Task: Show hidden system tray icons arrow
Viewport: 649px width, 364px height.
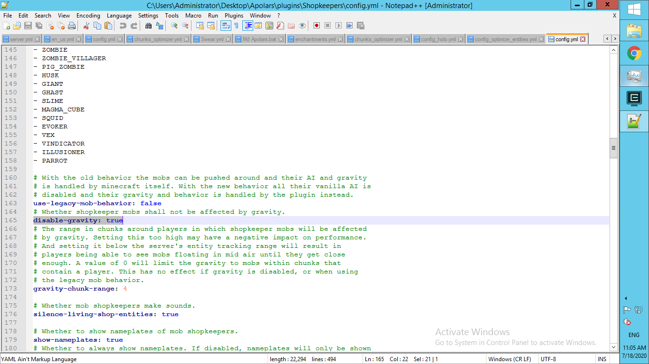Action: pos(626,298)
